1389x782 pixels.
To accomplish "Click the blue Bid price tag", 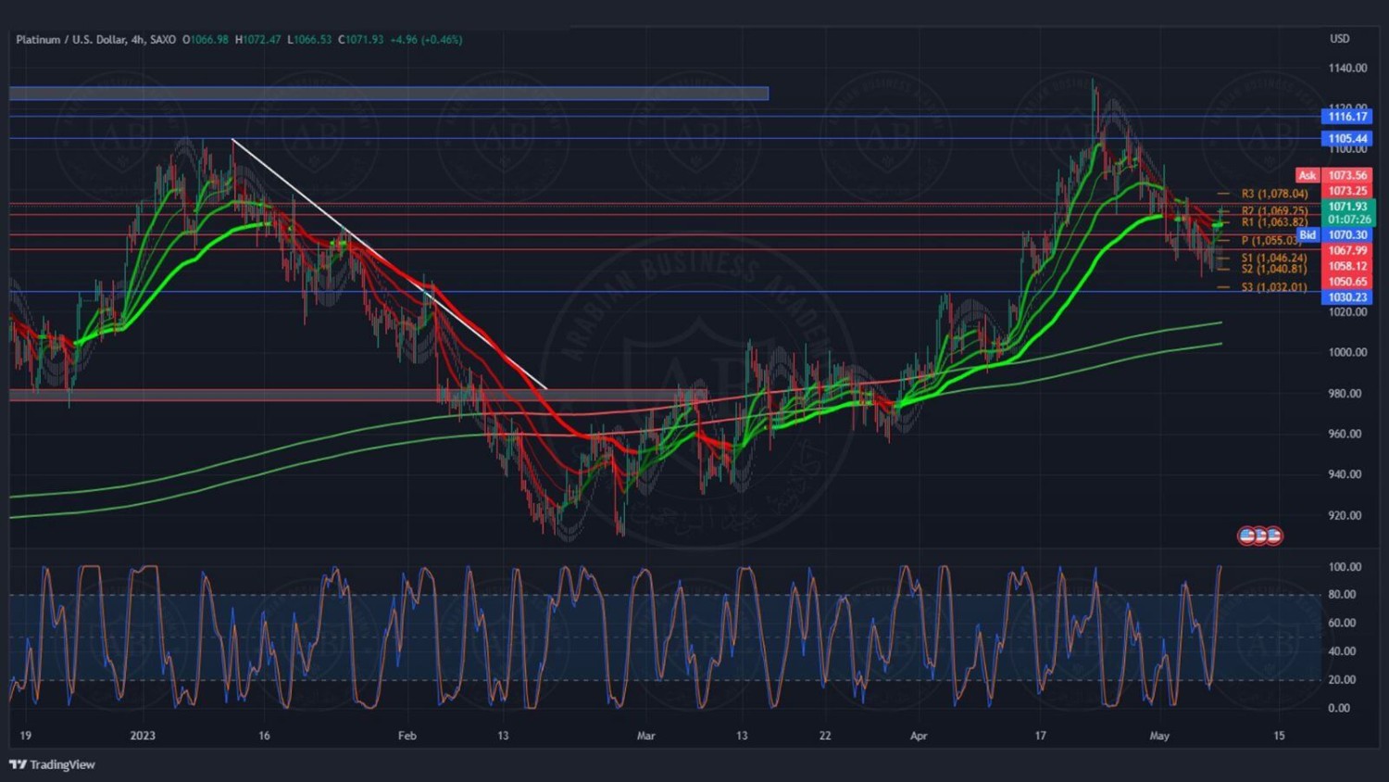I will click(1307, 235).
